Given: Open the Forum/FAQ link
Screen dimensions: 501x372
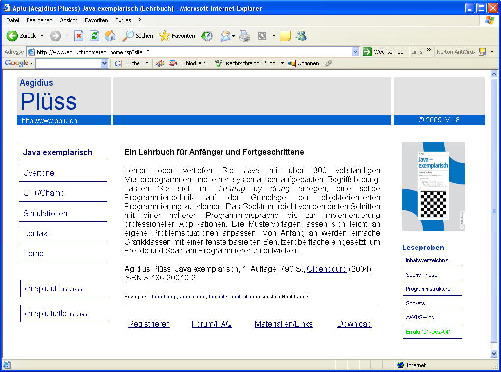Looking at the screenshot, I should pos(211,324).
